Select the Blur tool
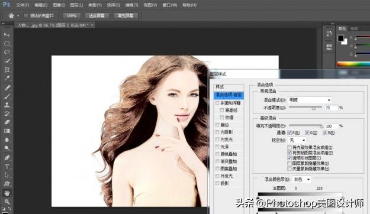The image size is (370, 214). pyautogui.click(x=7, y=140)
